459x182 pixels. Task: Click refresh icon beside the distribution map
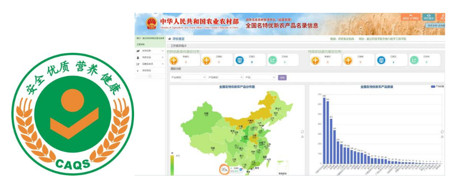pos(302,132)
